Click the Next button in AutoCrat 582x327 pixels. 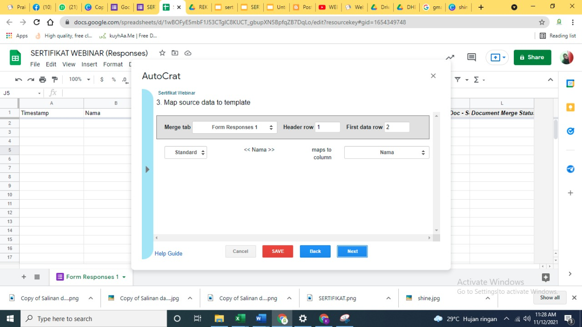[x=352, y=251]
